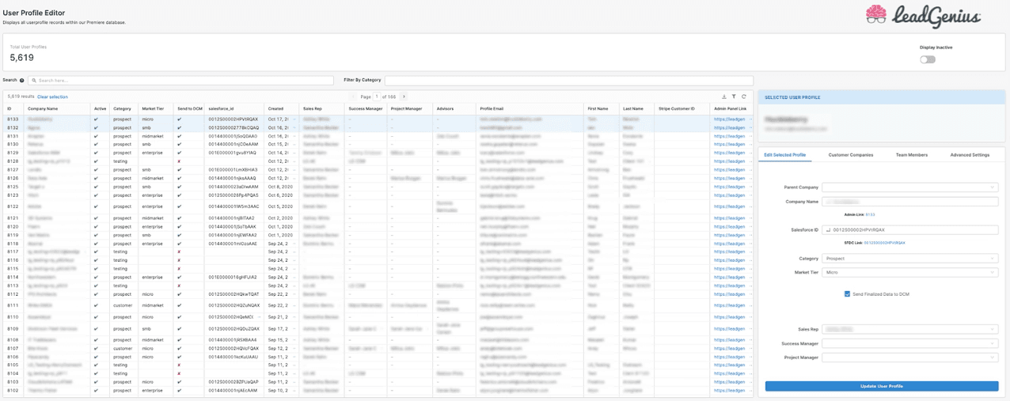
Task: Expand the Success Manager dropdown
Action: (x=909, y=343)
